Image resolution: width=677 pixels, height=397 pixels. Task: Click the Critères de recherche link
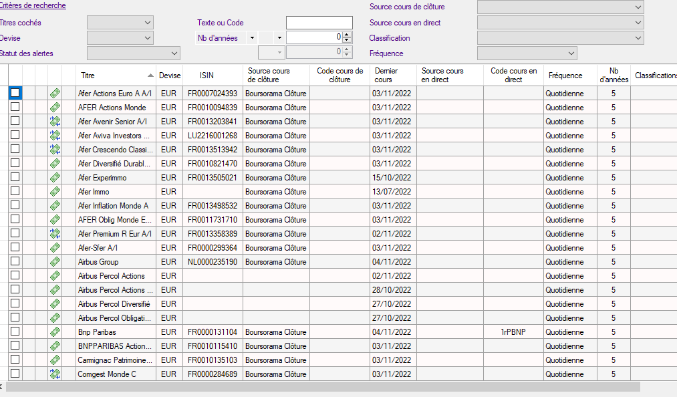coord(33,6)
